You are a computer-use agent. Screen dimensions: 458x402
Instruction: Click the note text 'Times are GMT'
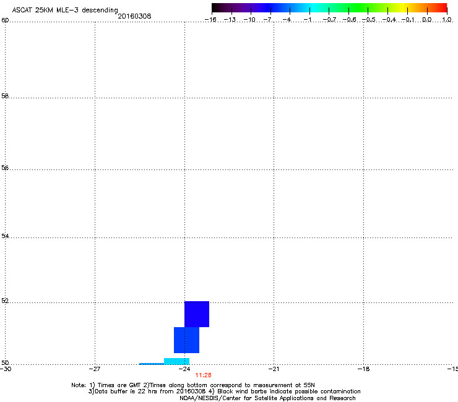coord(119,385)
